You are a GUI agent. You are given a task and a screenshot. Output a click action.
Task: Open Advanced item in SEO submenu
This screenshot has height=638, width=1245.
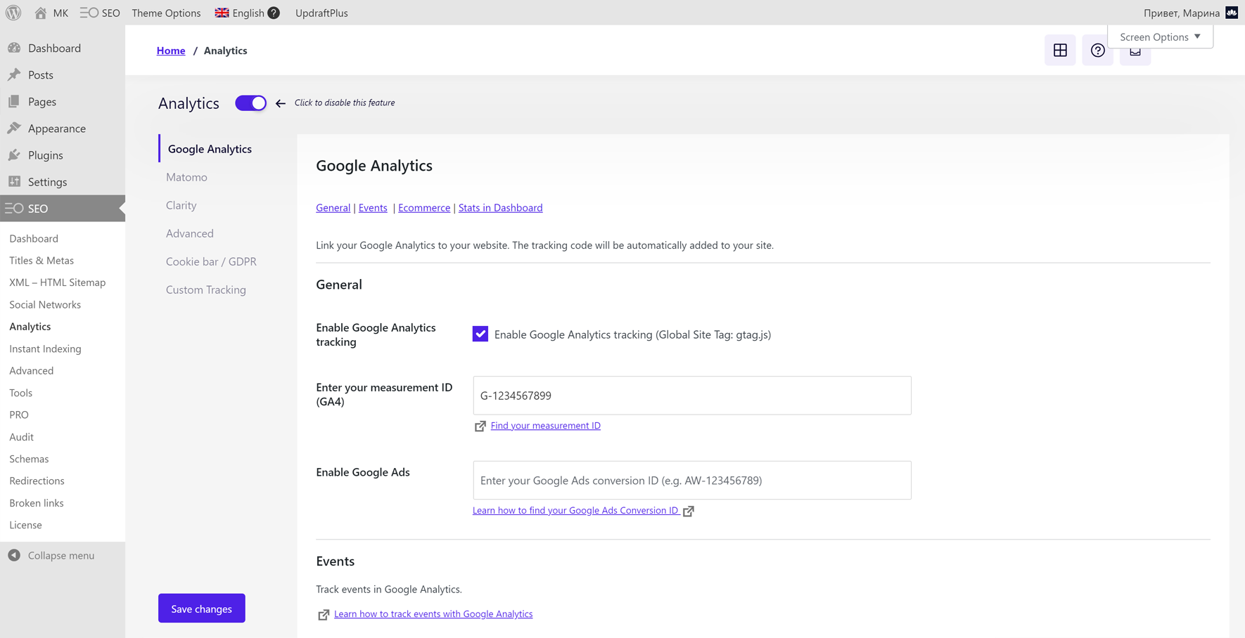point(31,370)
